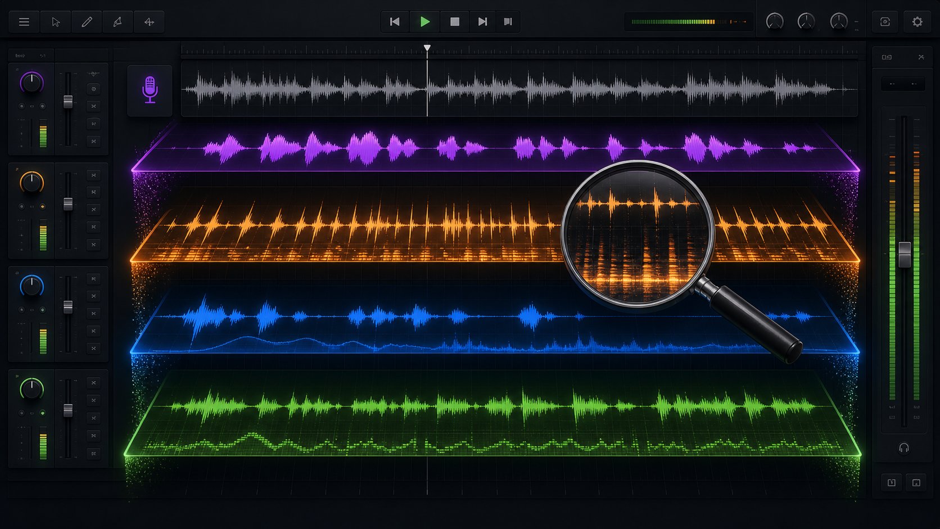Click the bottom square button in the purple channel column
This screenshot has width=940, height=529.
tap(94, 141)
